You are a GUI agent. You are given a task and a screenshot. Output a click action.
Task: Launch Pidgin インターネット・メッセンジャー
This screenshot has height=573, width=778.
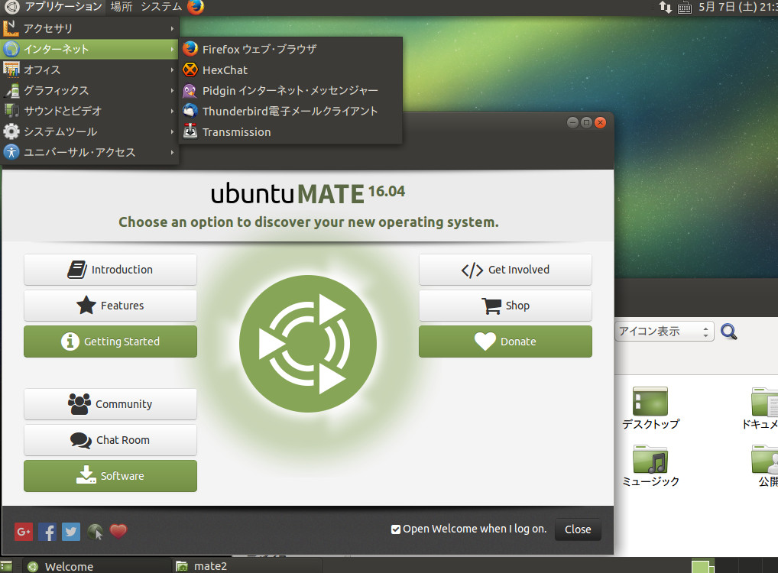[x=291, y=91]
